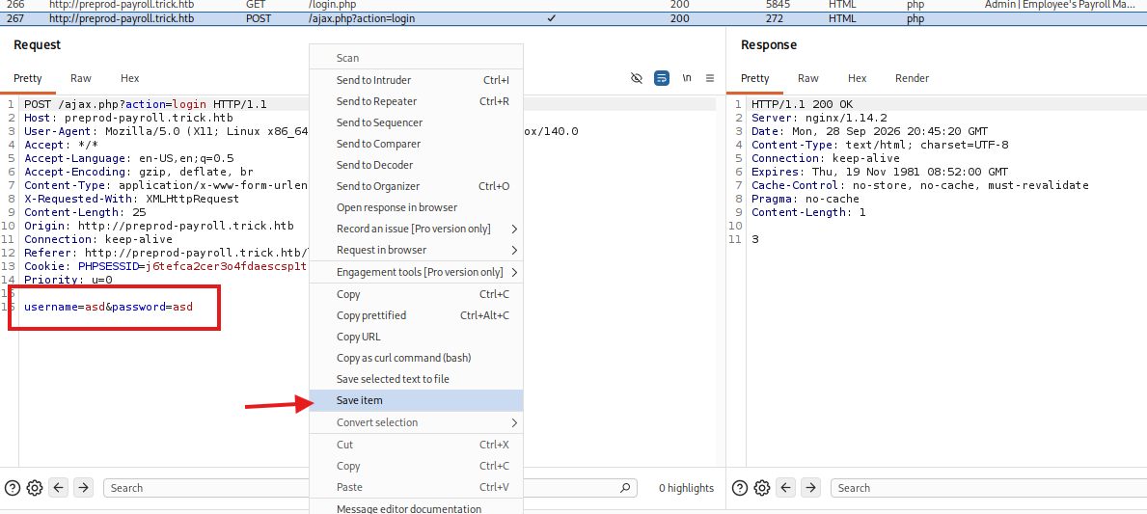Choose Copy URL from context menu
The image size is (1147, 514).
416,337
